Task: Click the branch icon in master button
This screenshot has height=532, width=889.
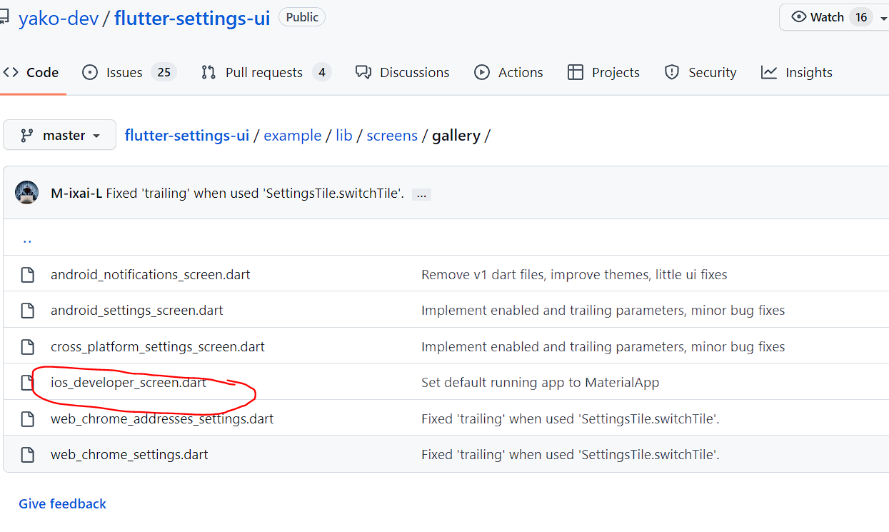Action: click(27, 135)
